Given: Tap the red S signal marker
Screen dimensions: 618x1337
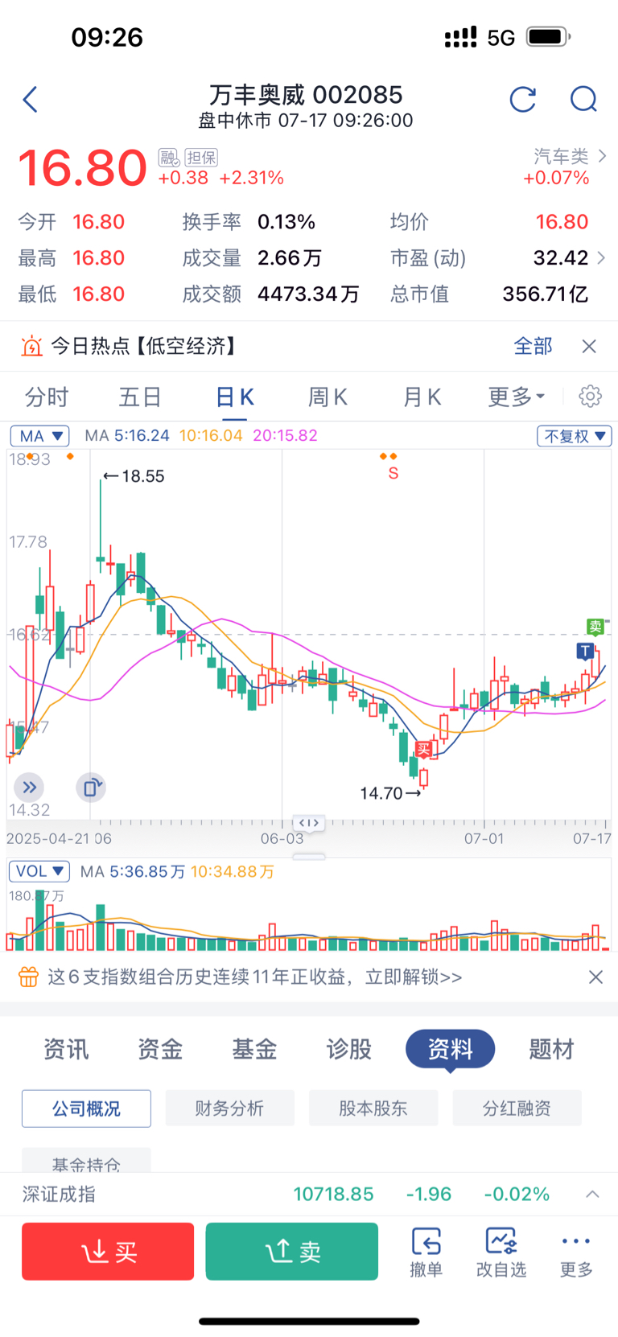Looking at the screenshot, I should pos(393,473).
